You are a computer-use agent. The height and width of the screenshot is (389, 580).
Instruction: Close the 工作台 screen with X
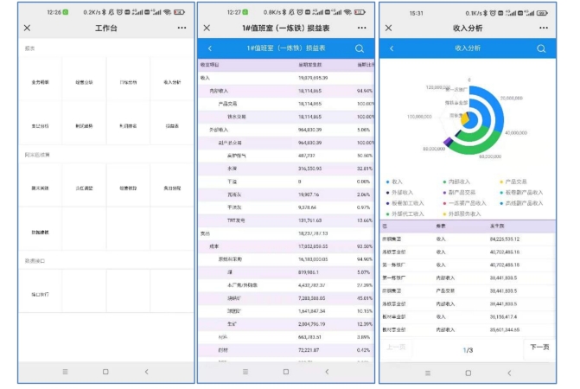pos(27,29)
